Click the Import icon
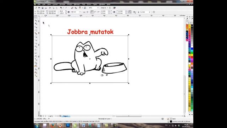 coord(72,8)
